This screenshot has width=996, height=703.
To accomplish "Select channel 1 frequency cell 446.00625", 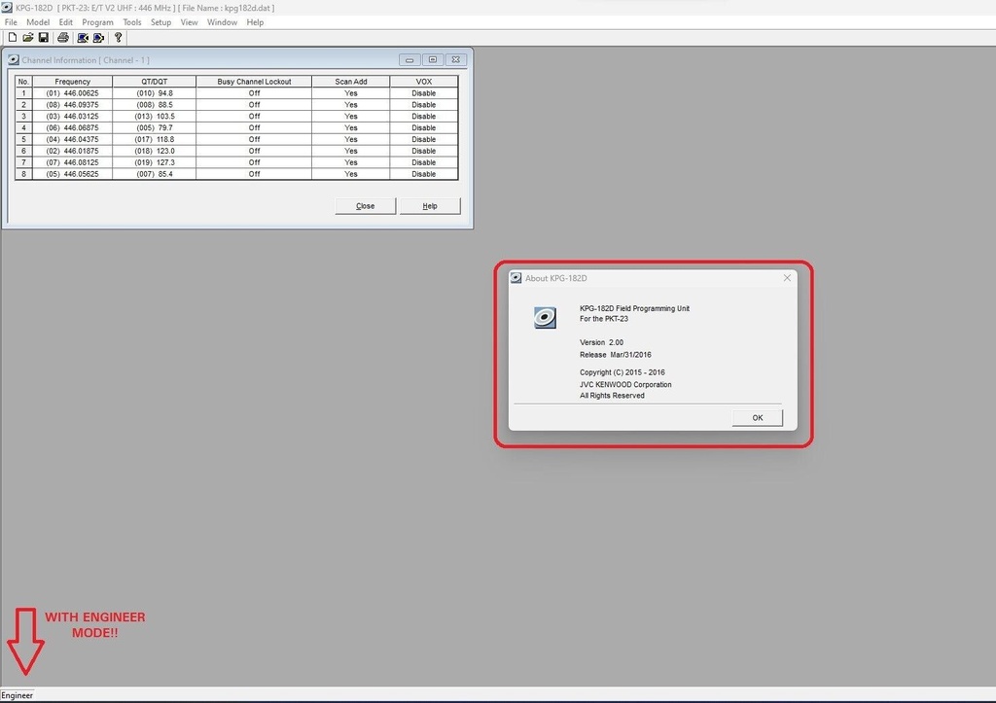I will tap(72, 93).
